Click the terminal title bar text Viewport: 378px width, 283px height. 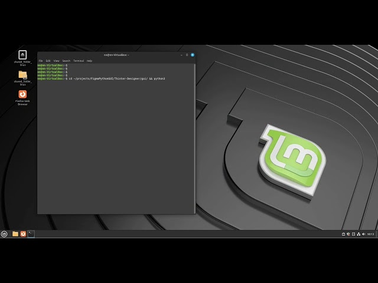[116, 55]
